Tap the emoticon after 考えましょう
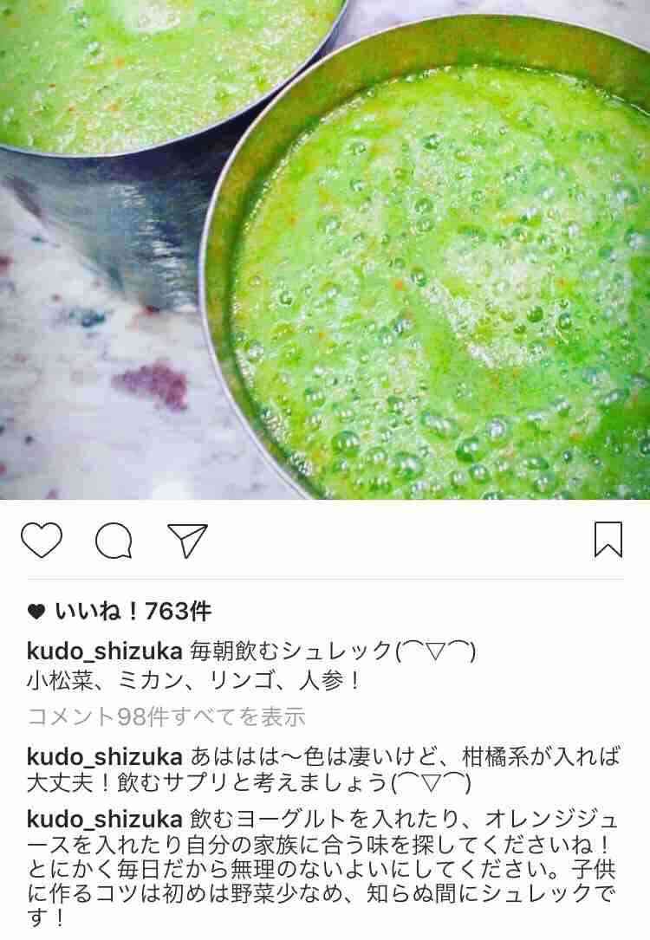The width and height of the screenshot is (650, 940). pos(431,782)
